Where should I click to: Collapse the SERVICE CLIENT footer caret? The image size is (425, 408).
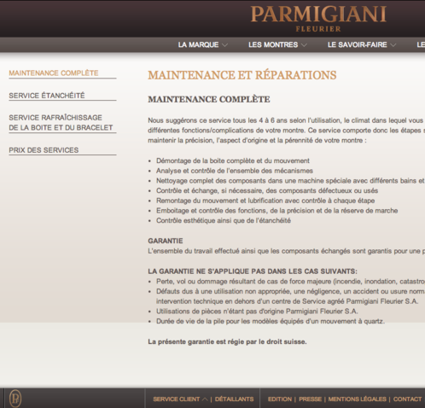[205, 399]
